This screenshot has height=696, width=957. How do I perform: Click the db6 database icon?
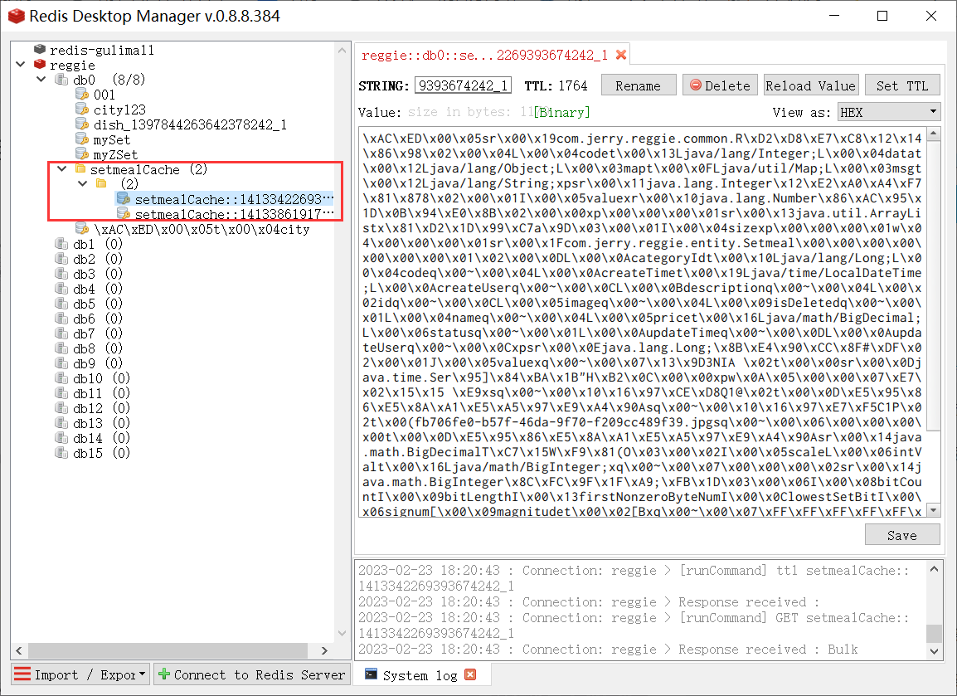point(61,318)
